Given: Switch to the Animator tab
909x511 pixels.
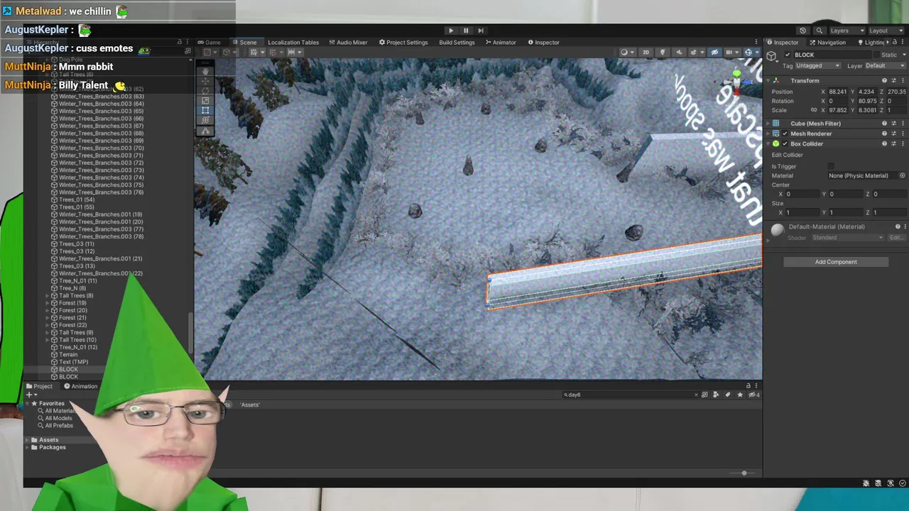Looking at the screenshot, I should point(501,42).
